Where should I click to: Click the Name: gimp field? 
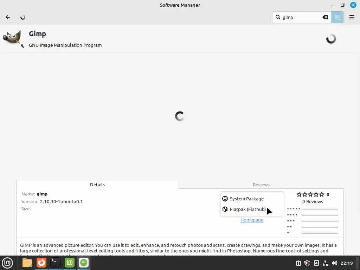coord(34,194)
